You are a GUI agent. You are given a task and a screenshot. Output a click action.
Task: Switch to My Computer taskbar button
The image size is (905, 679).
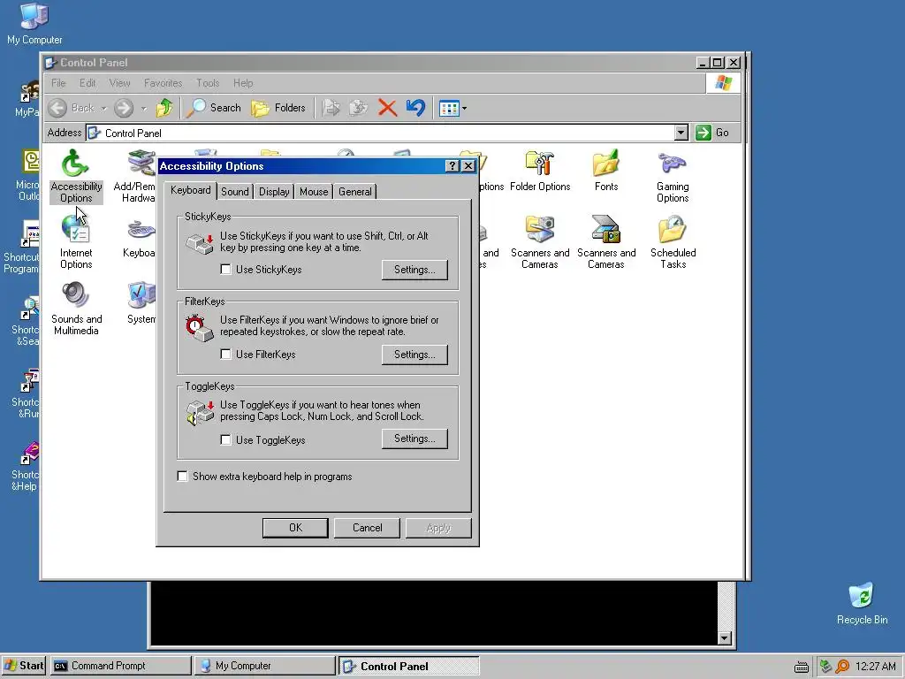tap(264, 666)
